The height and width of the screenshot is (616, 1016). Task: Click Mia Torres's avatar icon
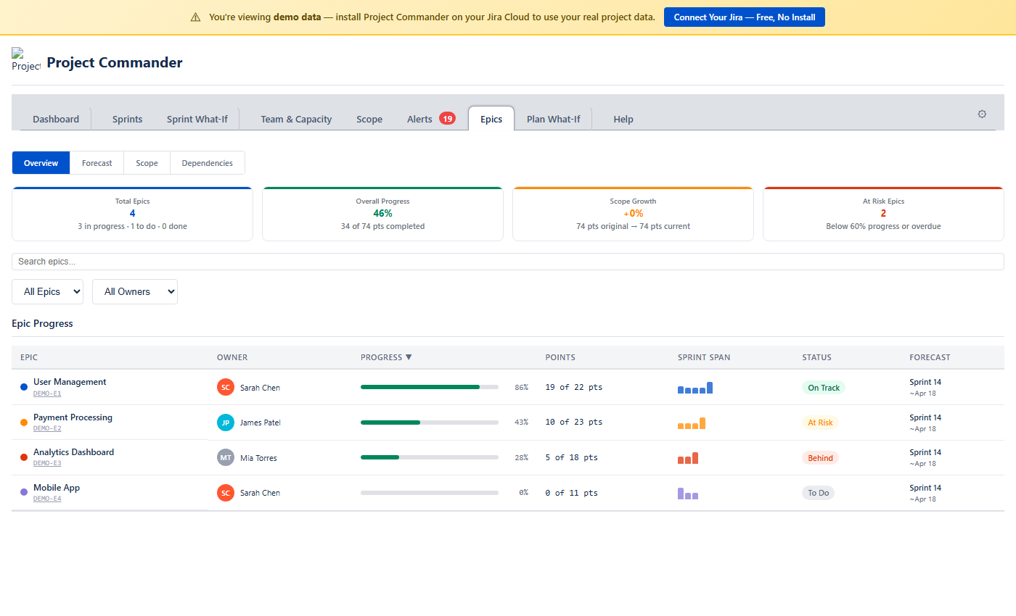(226, 457)
